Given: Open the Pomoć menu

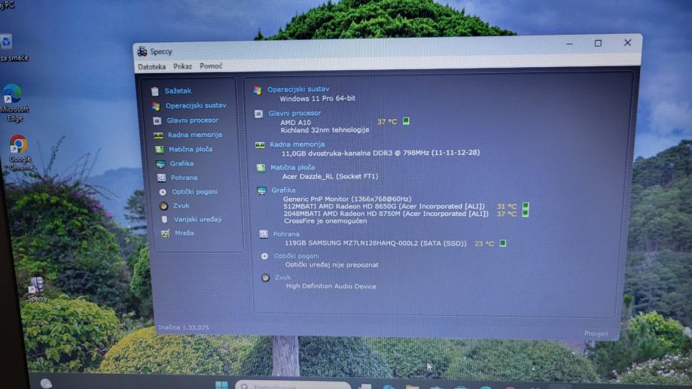Looking at the screenshot, I should (x=211, y=65).
